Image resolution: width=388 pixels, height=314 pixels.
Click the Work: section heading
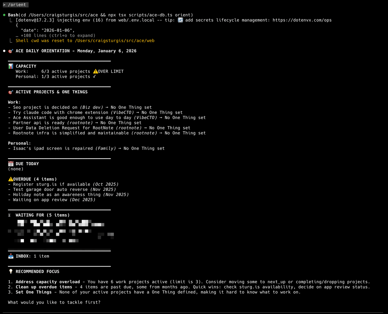click(14, 102)
